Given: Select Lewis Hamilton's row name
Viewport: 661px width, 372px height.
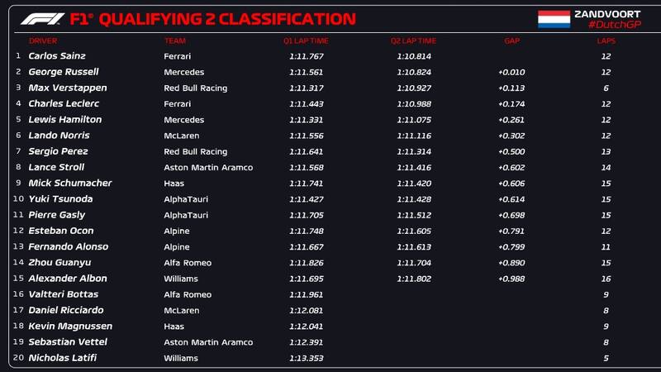Looking at the screenshot, I should pos(64,120).
